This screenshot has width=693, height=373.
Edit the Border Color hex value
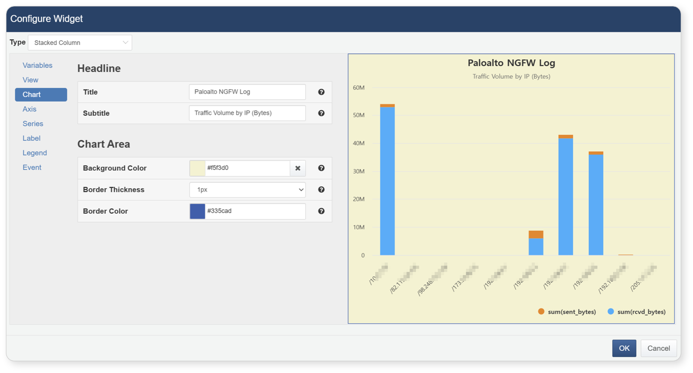click(256, 211)
